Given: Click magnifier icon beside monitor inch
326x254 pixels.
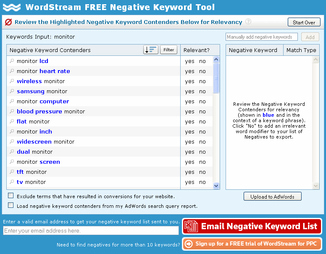Looking at the screenshot, I should point(12,131).
